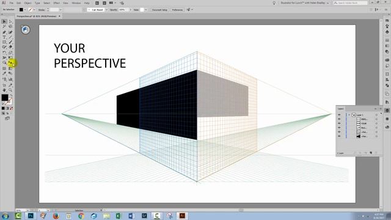Click the Stroke color box in Tools panel

[9, 101]
